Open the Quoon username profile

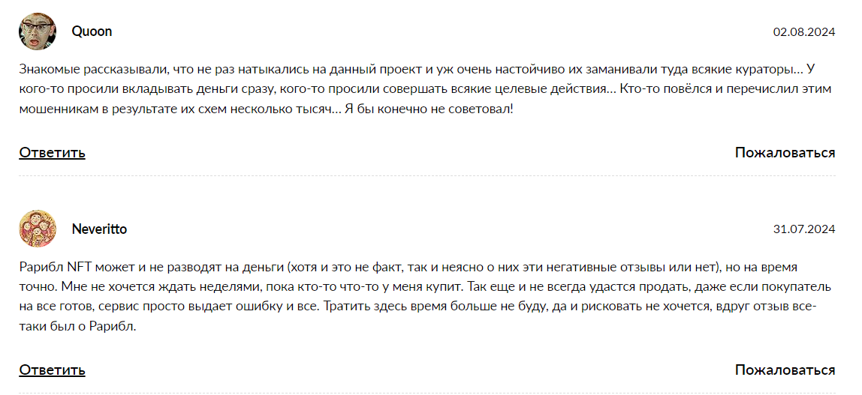tap(92, 31)
